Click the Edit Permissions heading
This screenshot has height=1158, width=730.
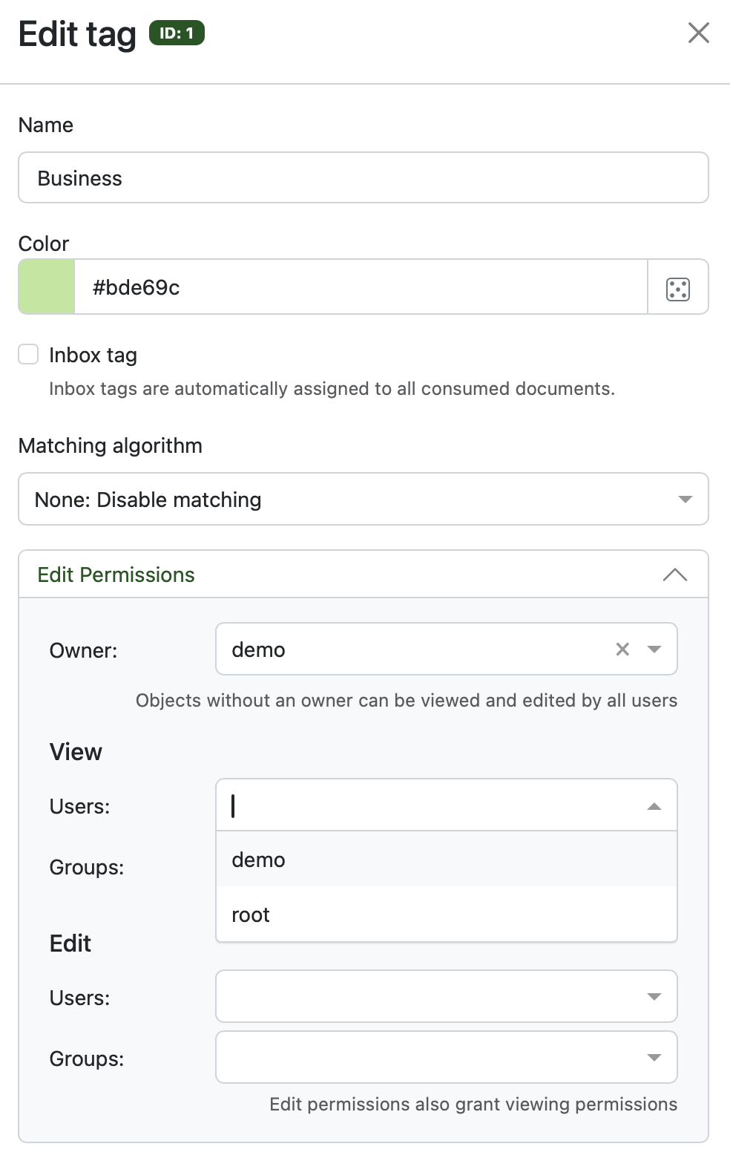click(116, 575)
